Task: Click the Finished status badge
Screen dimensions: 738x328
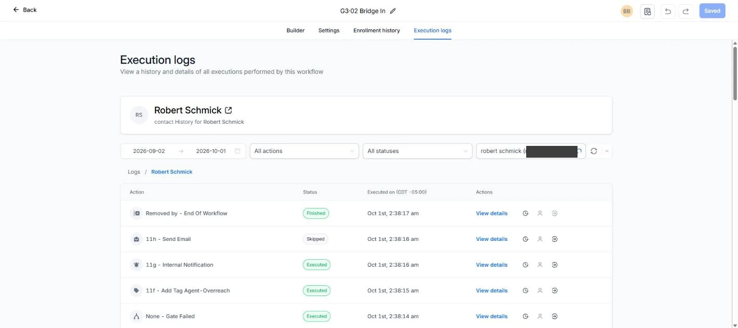Action: 316,213
